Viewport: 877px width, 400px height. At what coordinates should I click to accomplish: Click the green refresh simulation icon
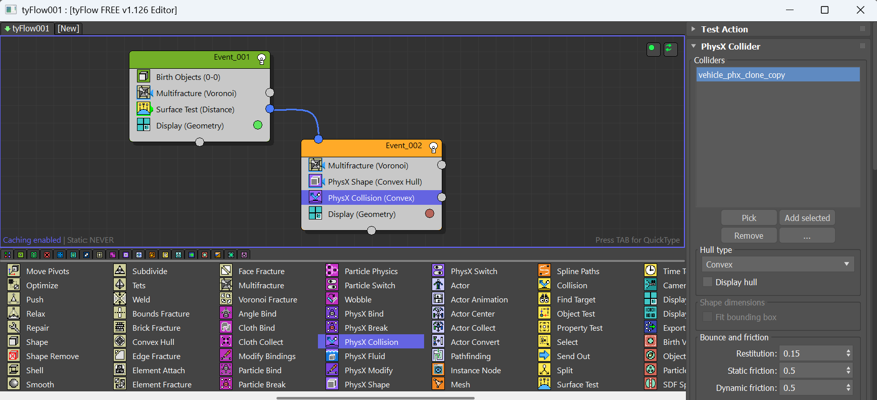pyautogui.click(x=670, y=49)
